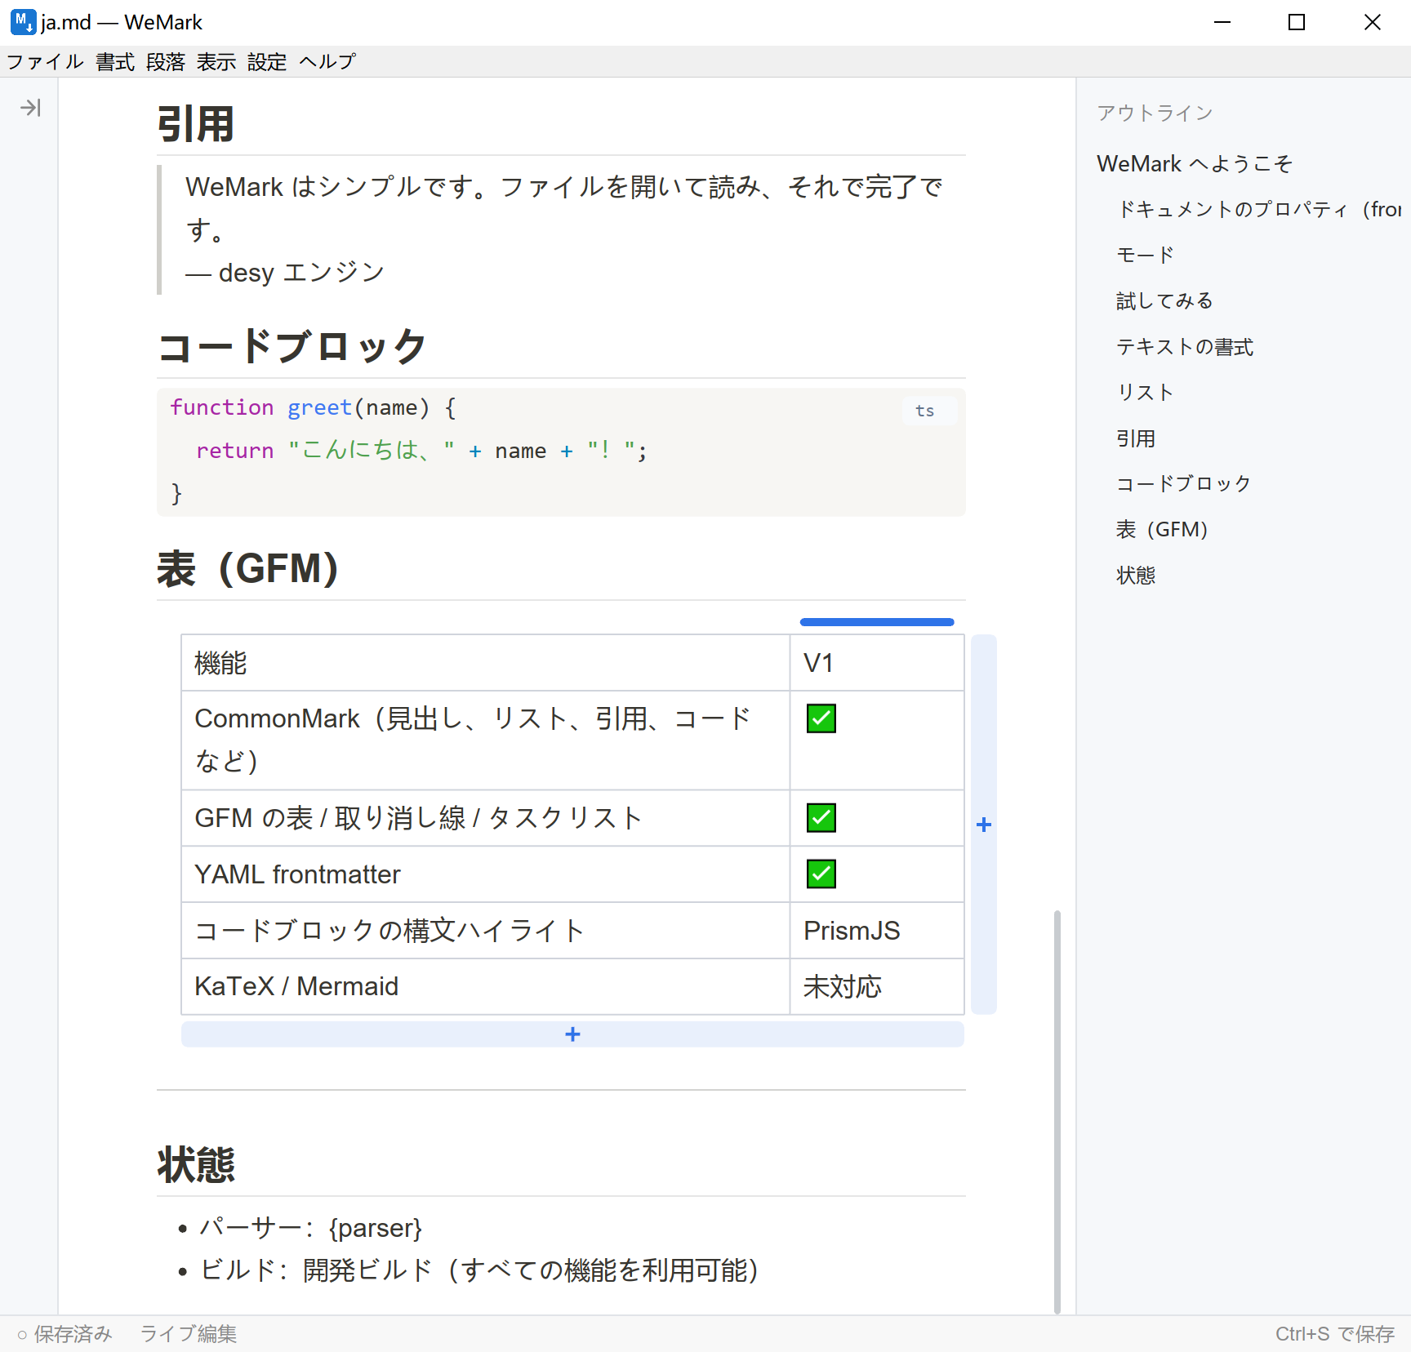Click the KaTeX / Mermaid table cell

(486, 987)
